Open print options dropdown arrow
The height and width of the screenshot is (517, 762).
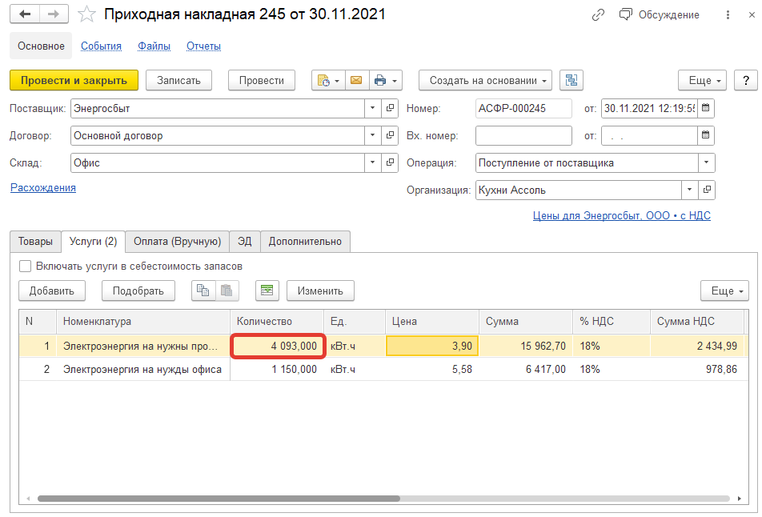point(395,81)
